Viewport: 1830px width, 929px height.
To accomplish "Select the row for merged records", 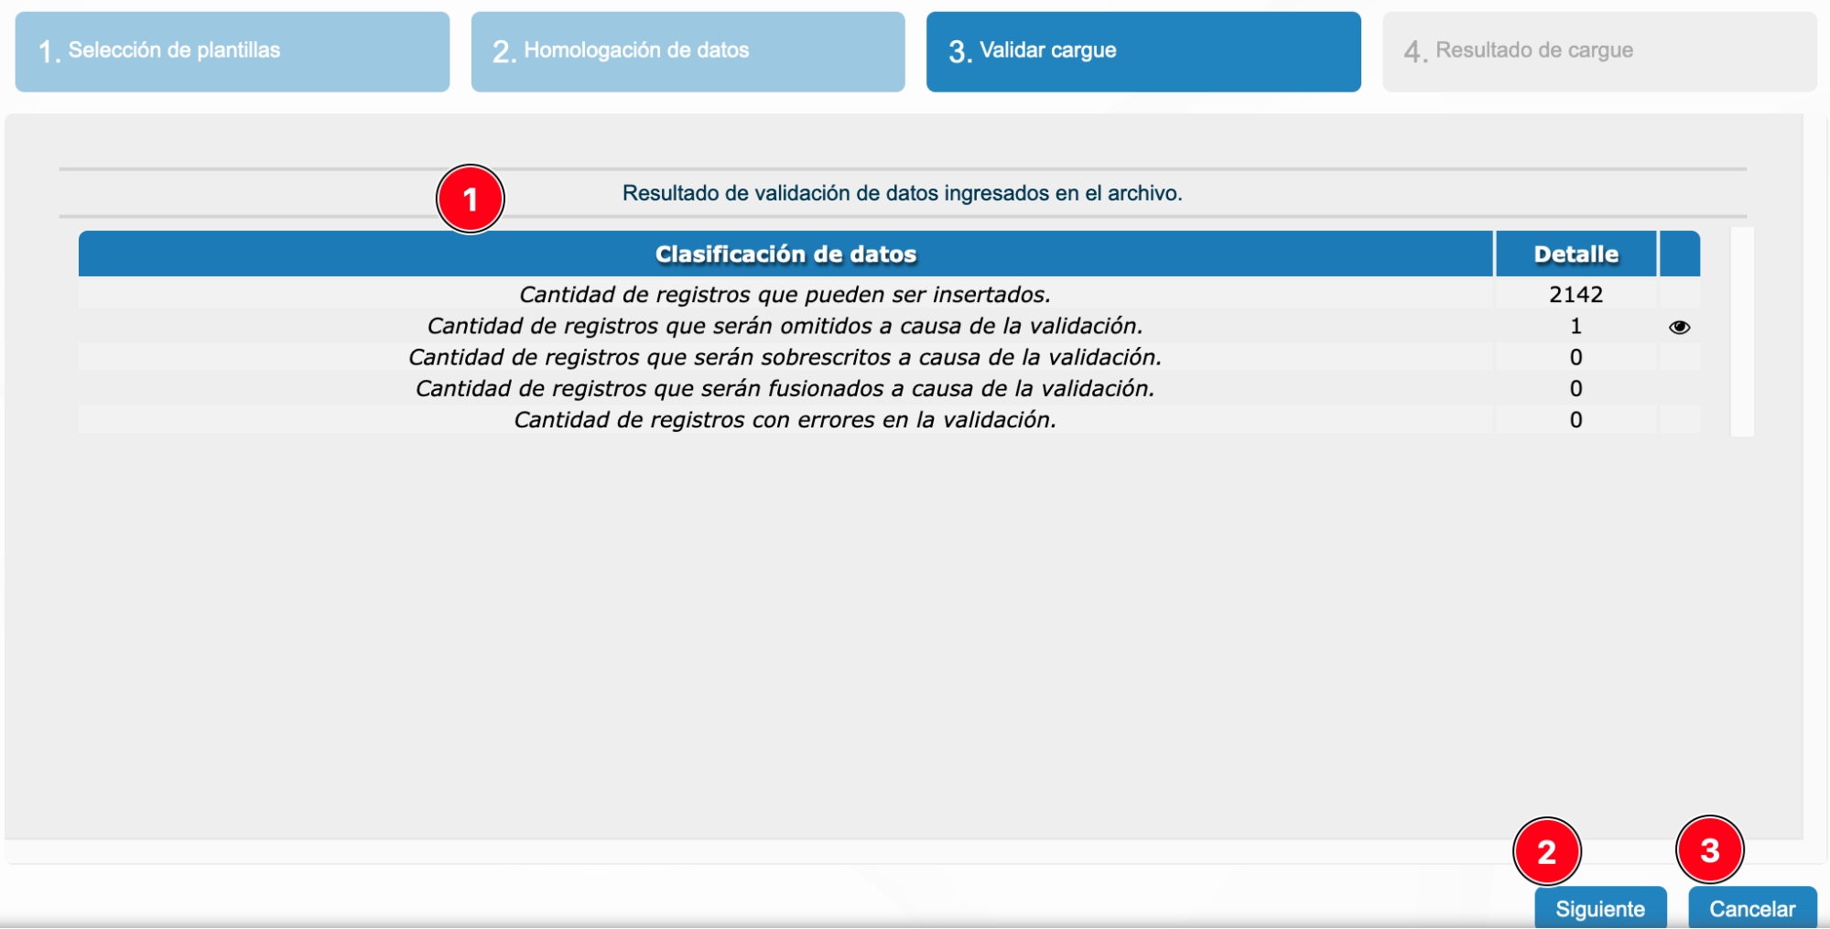I will pos(785,388).
